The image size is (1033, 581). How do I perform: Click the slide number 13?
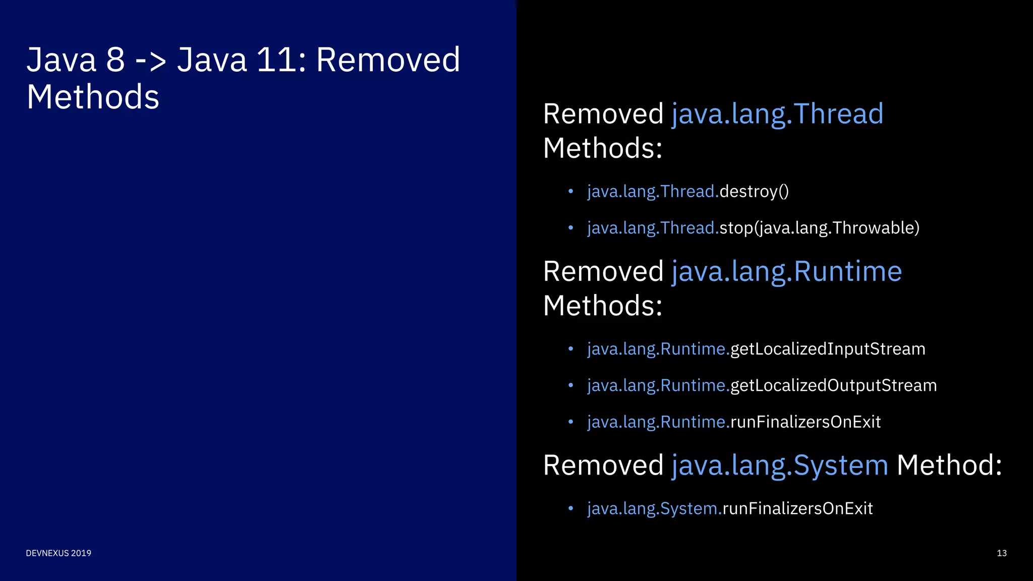1002,553
